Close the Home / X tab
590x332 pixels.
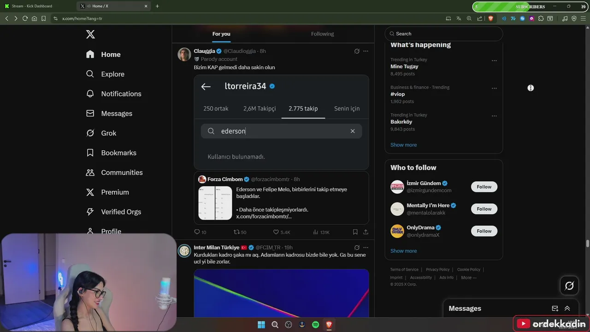tap(146, 6)
